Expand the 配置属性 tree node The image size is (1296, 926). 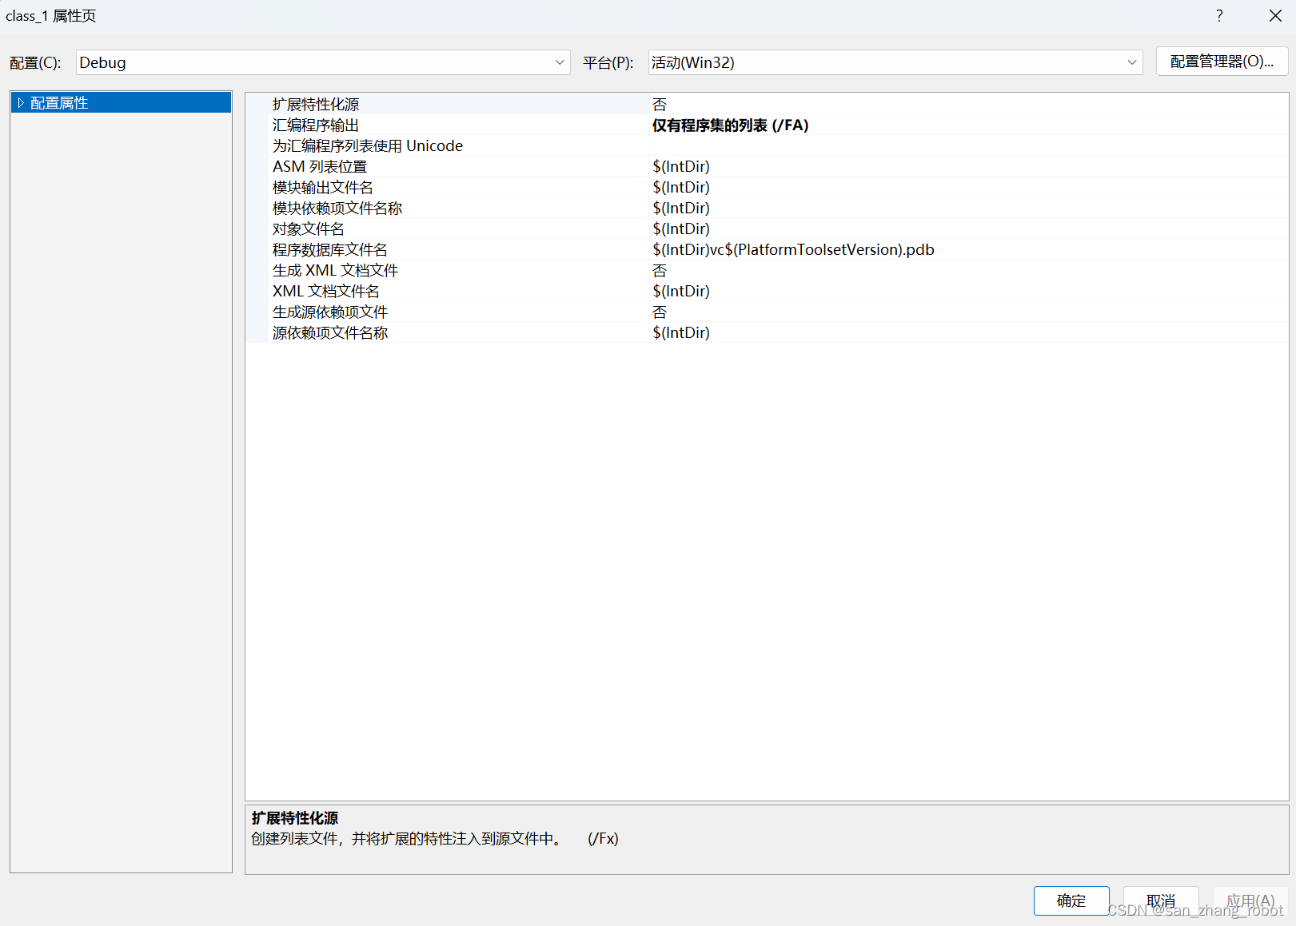coord(21,101)
